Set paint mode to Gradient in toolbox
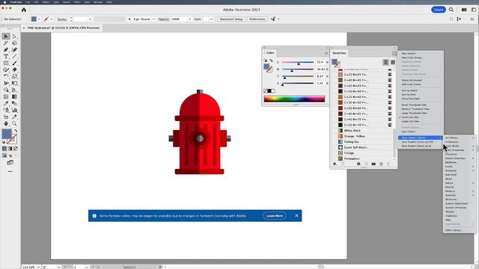The height and width of the screenshot is (269, 479). pos(10,149)
